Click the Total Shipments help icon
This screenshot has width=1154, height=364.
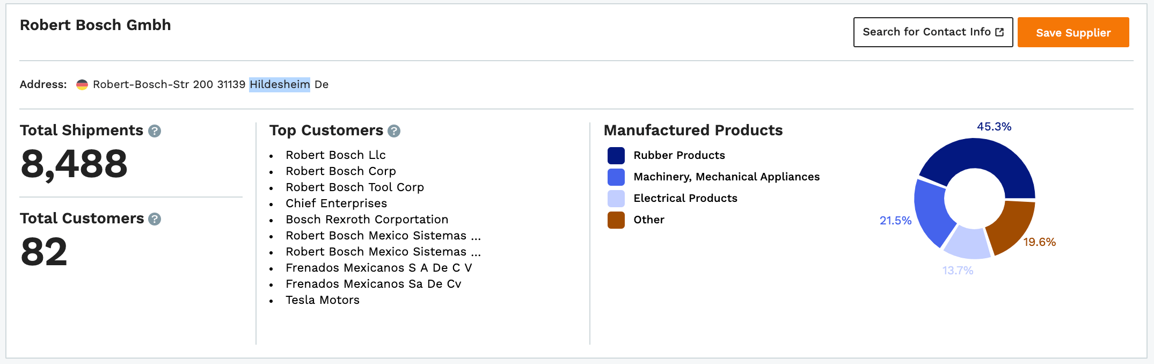(155, 131)
